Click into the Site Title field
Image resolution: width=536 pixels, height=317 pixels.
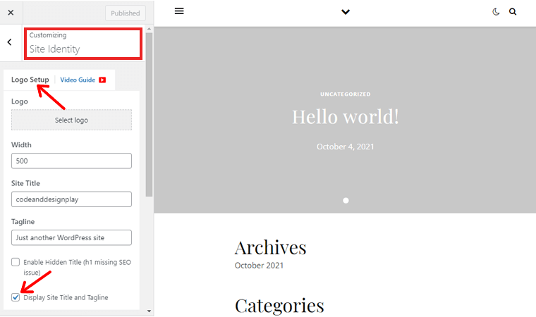[71, 199]
